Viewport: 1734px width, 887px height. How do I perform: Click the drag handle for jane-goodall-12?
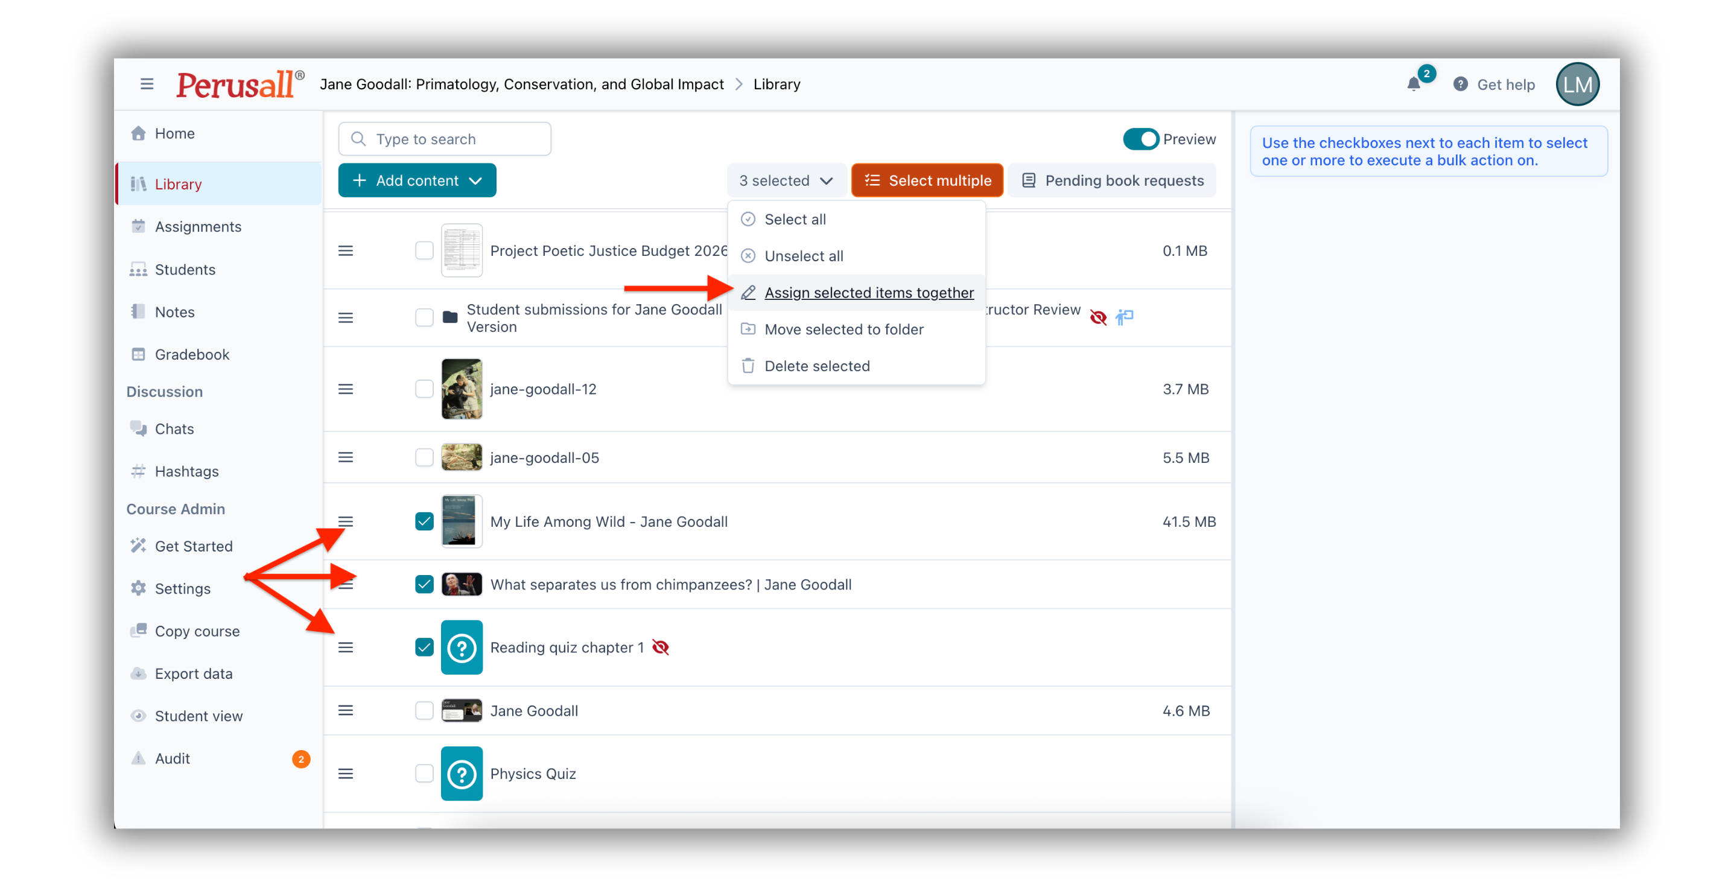[x=345, y=389]
